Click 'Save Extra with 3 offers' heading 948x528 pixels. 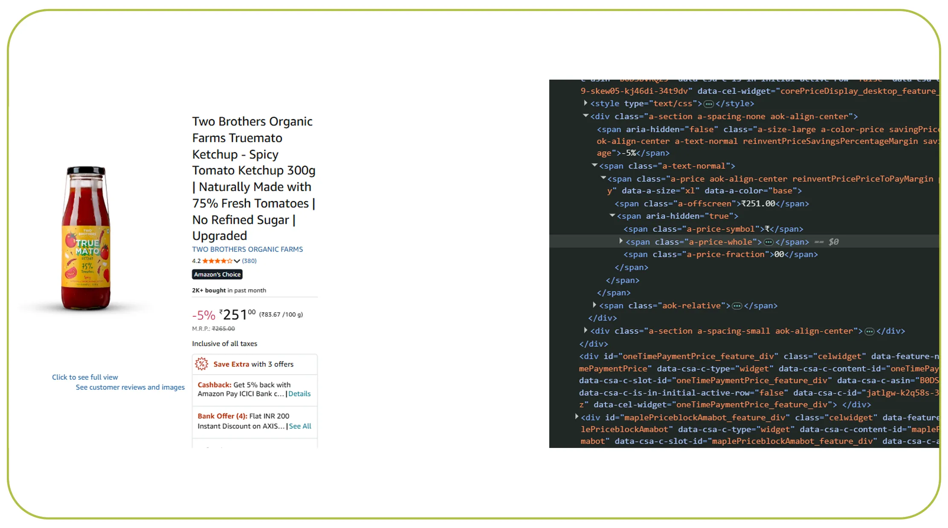pos(253,364)
